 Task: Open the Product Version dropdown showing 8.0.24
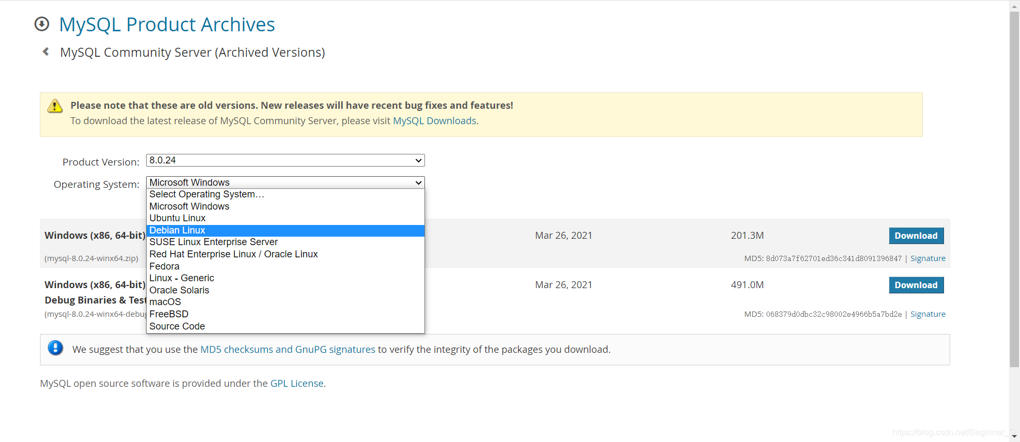[x=285, y=160]
